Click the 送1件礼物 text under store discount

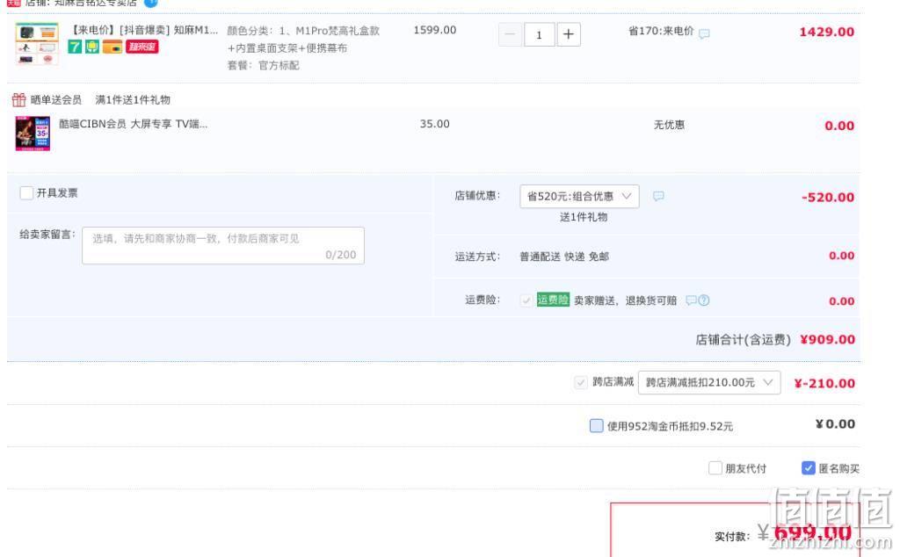click(584, 217)
